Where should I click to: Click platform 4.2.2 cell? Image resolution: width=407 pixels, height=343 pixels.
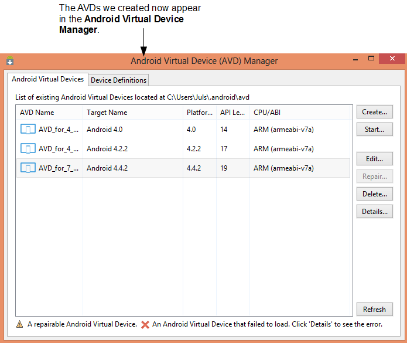pos(194,149)
